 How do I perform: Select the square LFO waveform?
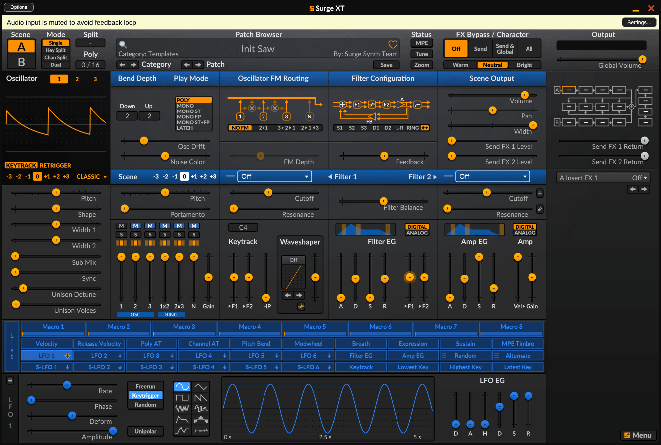tap(182, 397)
